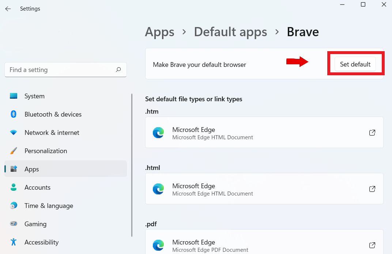Open Personalization settings icon
The image size is (392, 254).
tap(14, 151)
